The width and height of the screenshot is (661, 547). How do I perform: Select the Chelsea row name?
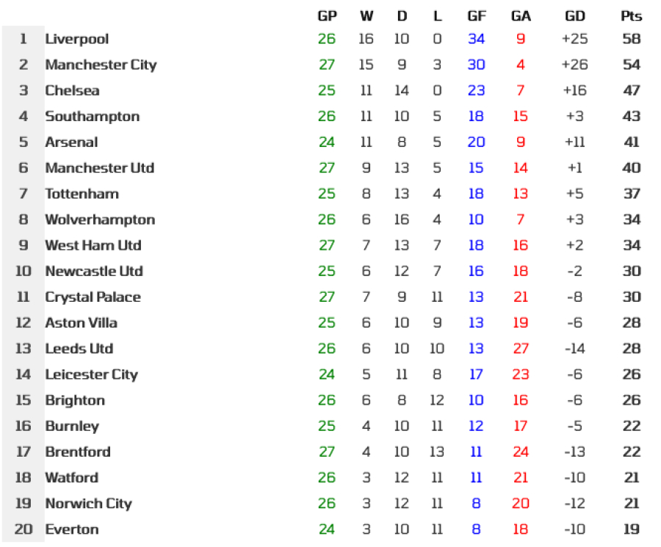72,90
